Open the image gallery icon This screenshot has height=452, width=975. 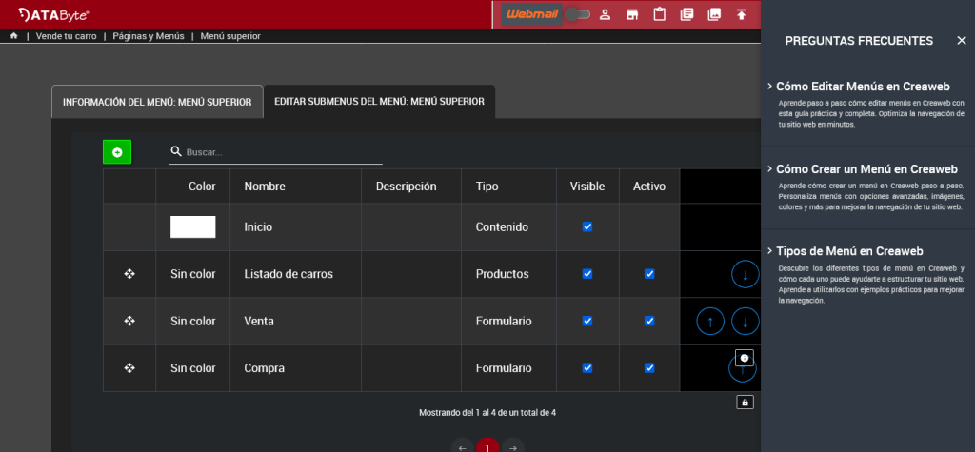pyautogui.click(x=714, y=14)
